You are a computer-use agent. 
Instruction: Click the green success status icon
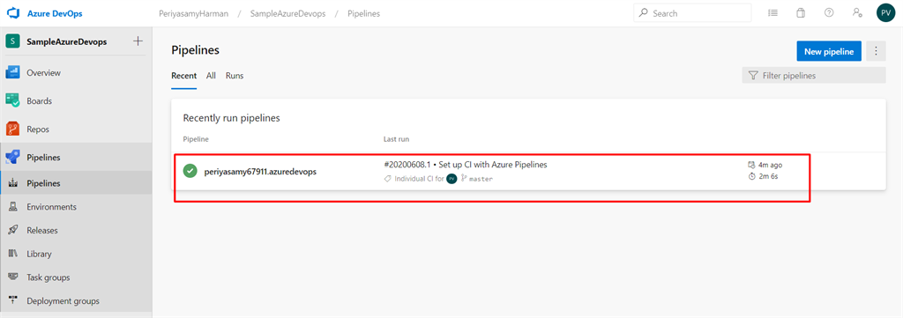pos(190,171)
